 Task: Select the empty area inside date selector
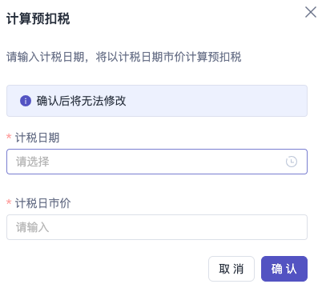(x=166, y=162)
